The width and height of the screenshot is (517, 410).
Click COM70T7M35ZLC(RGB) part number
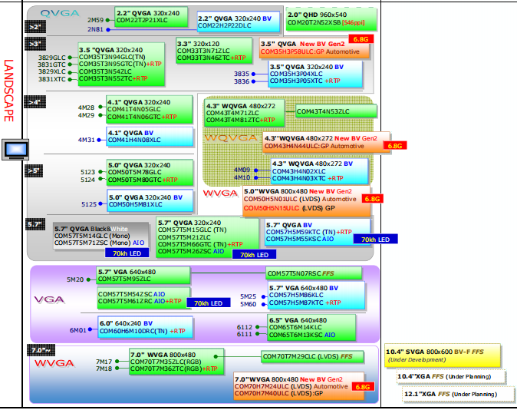point(166,362)
